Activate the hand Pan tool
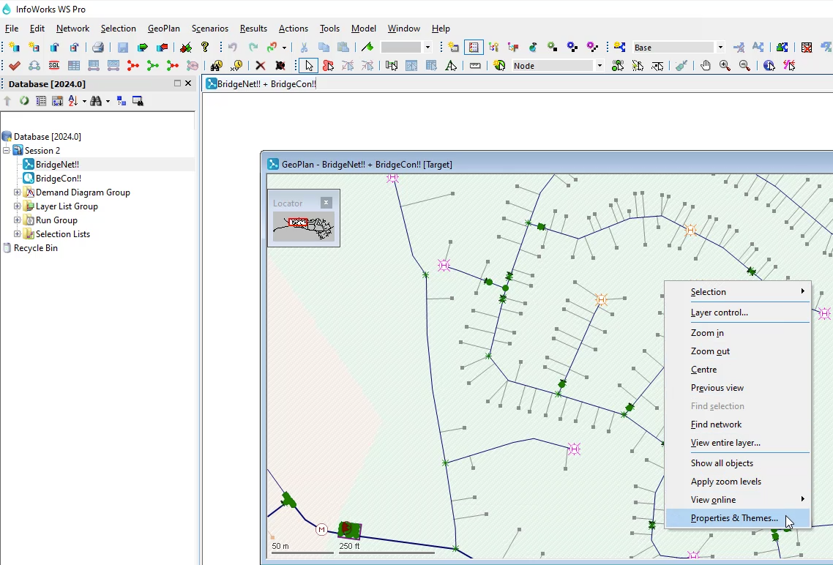The height and width of the screenshot is (565, 833). 705,66
